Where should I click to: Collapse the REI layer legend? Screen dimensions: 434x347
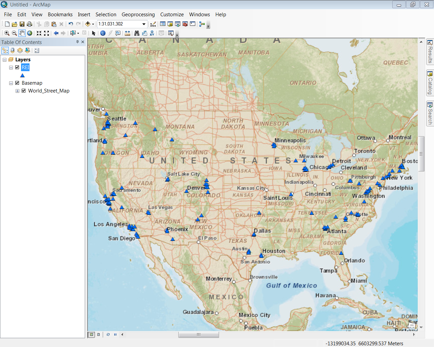click(x=11, y=67)
